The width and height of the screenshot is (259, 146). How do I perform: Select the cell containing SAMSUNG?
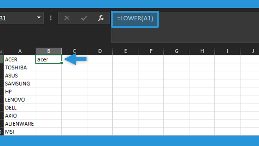[20, 83]
